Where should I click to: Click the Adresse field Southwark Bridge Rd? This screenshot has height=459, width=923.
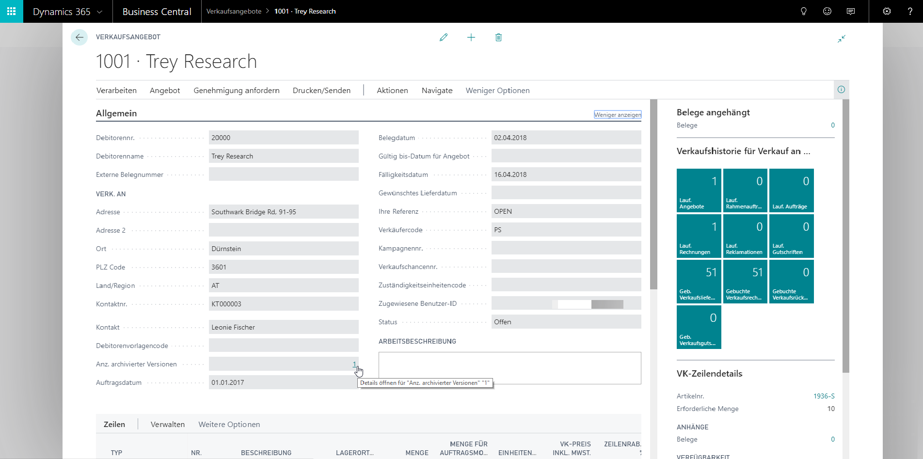[x=284, y=212]
